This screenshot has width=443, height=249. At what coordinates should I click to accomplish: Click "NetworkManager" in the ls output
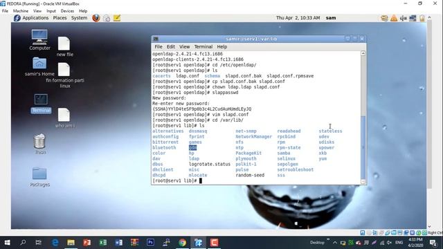click(254, 137)
